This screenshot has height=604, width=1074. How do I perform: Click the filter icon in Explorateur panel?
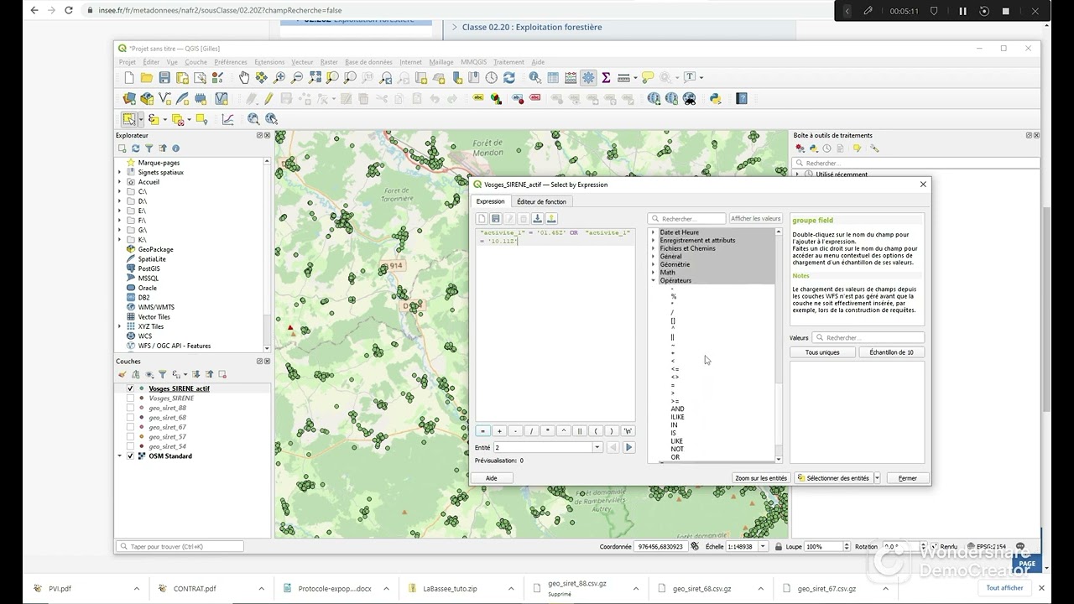149,148
